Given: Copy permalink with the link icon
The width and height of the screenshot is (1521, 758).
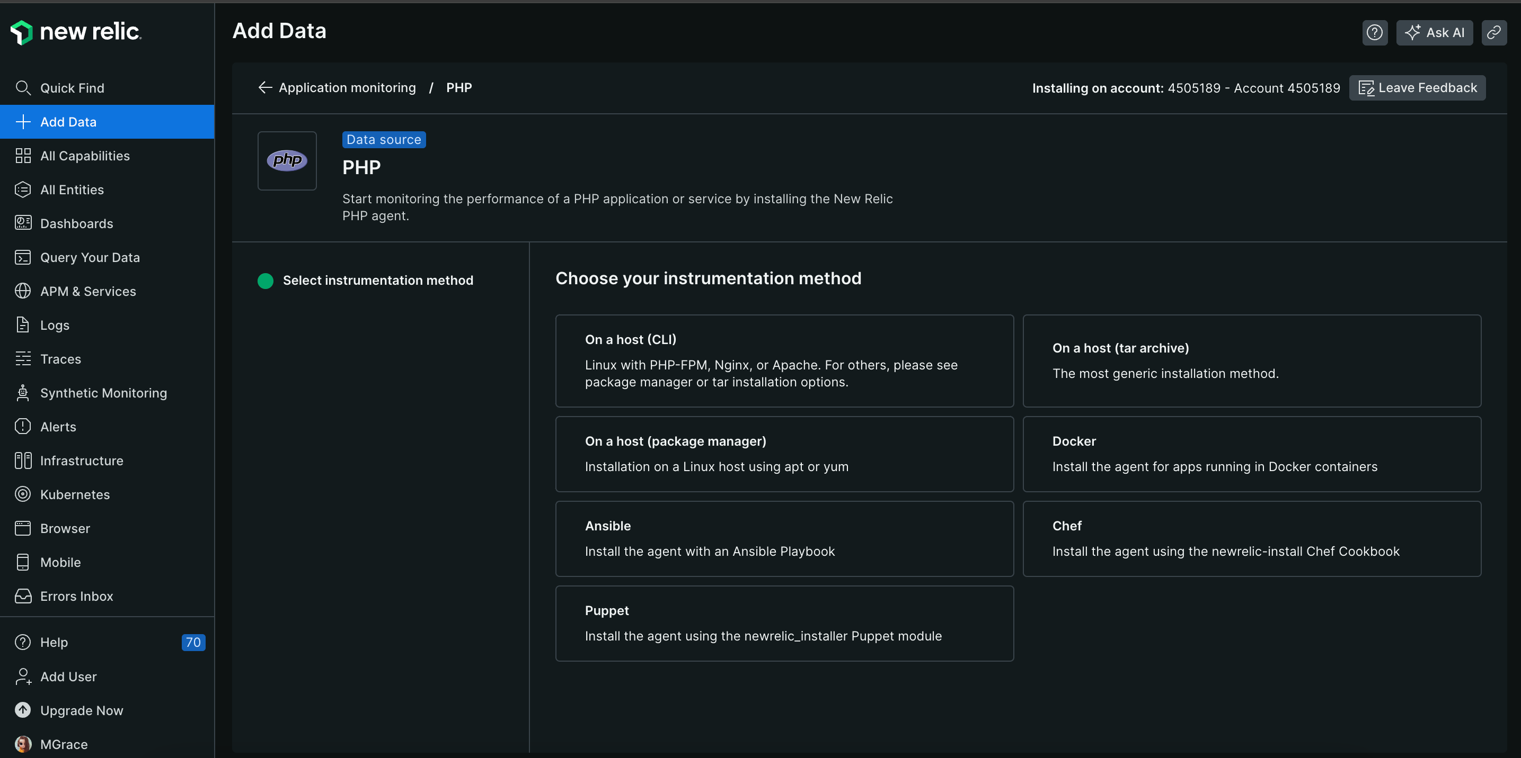Looking at the screenshot, I should (x=1494, y=32).
